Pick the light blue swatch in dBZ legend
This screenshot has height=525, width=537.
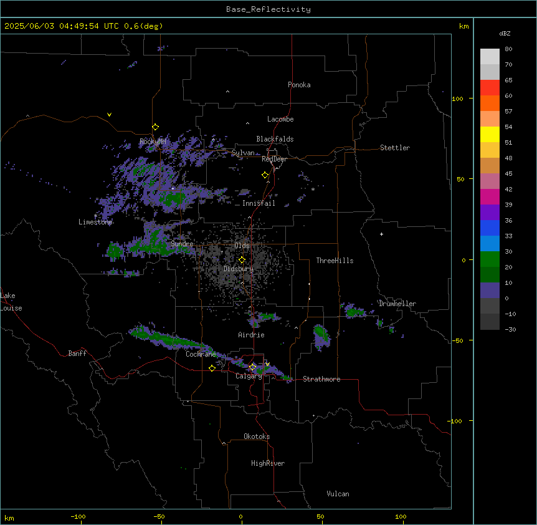pyautogui.click(x=490, y=244)
